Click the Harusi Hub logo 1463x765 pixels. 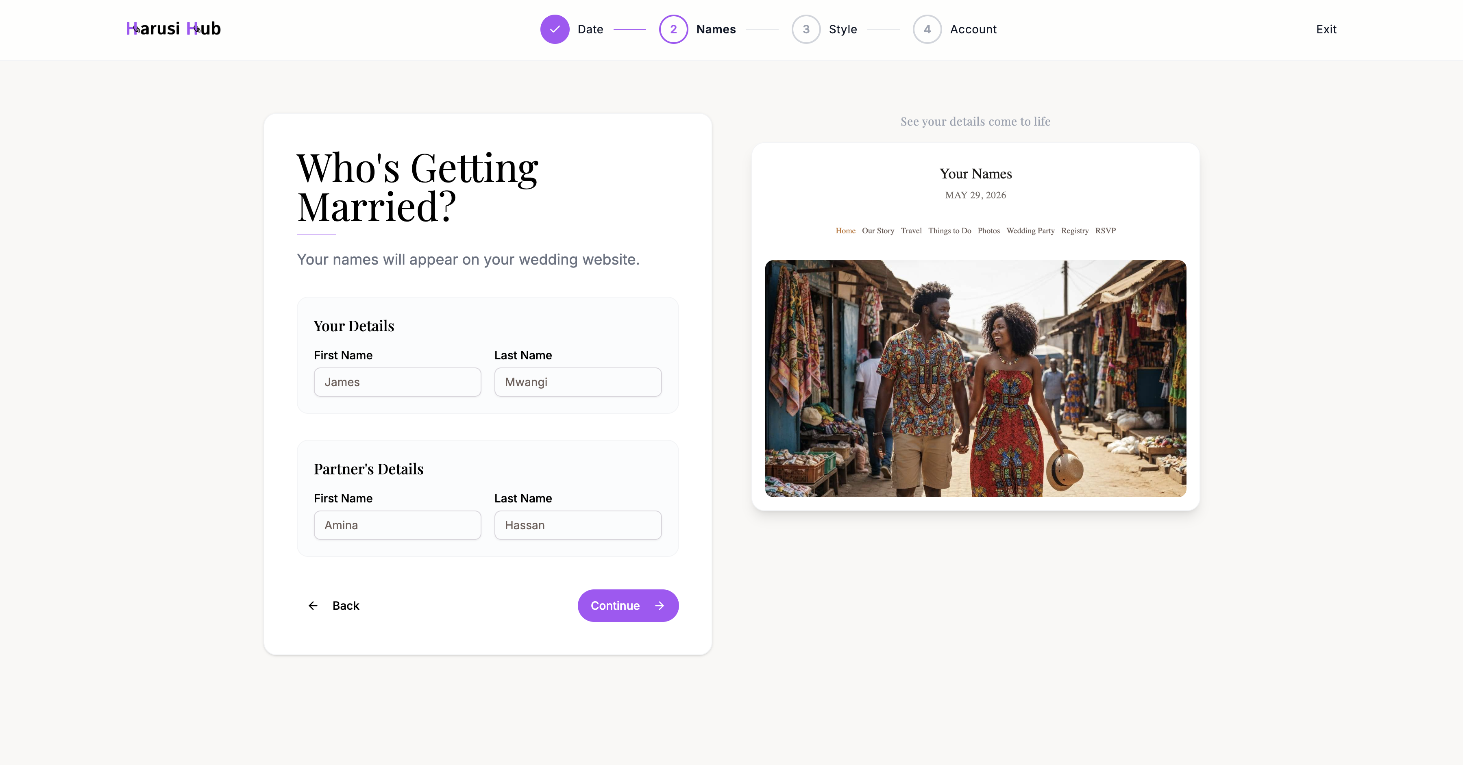[x=173, y=28]
